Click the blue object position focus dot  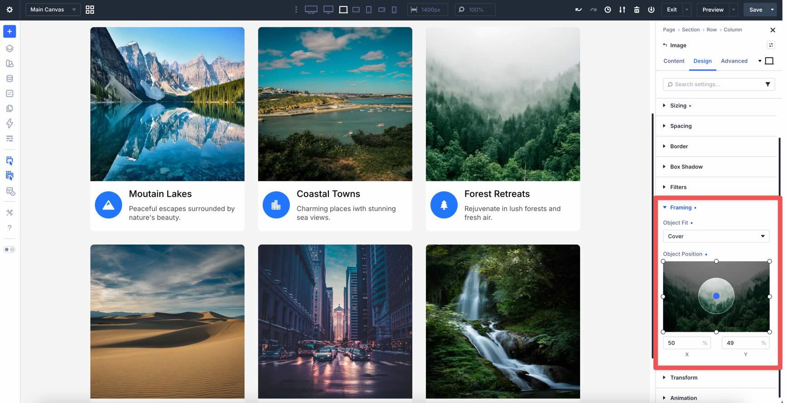(716, 296)
